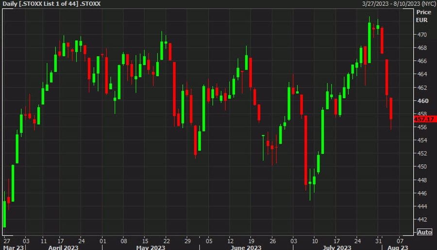Click the date tick 01 on time axis
437x250 pixels.
click(x=103, y=241)
